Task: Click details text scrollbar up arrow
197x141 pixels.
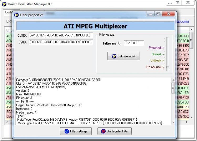Action: pyautogui.click(x=173, y=80)
